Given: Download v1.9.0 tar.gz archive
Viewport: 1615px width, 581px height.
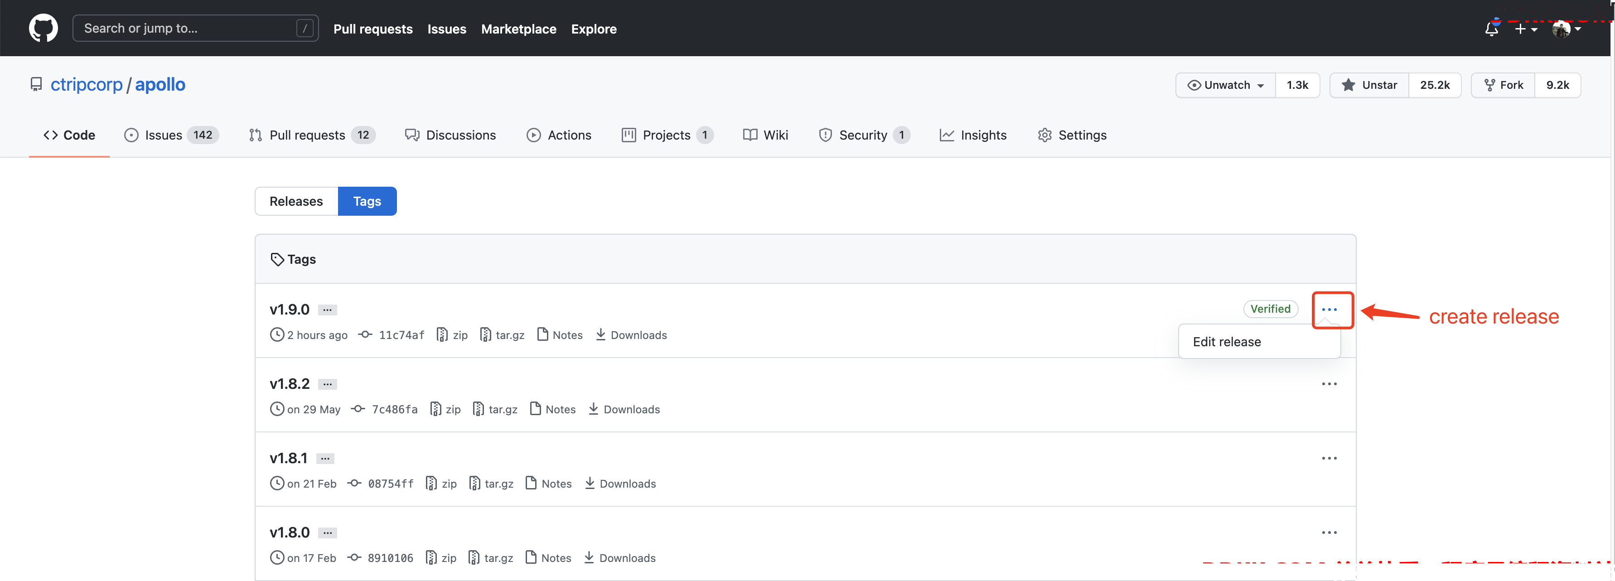Looking at the screenshot, I should pyautogui.click(x=502, y=335).
